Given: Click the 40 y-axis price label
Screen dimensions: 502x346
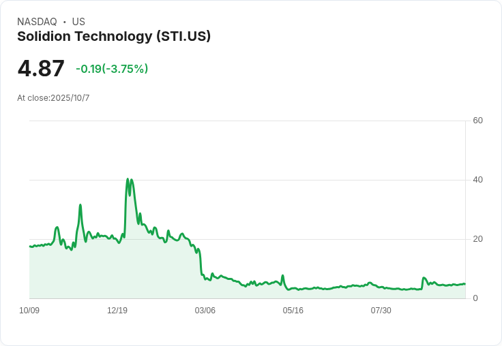Looking at the screenshot, I should [477, 180].
